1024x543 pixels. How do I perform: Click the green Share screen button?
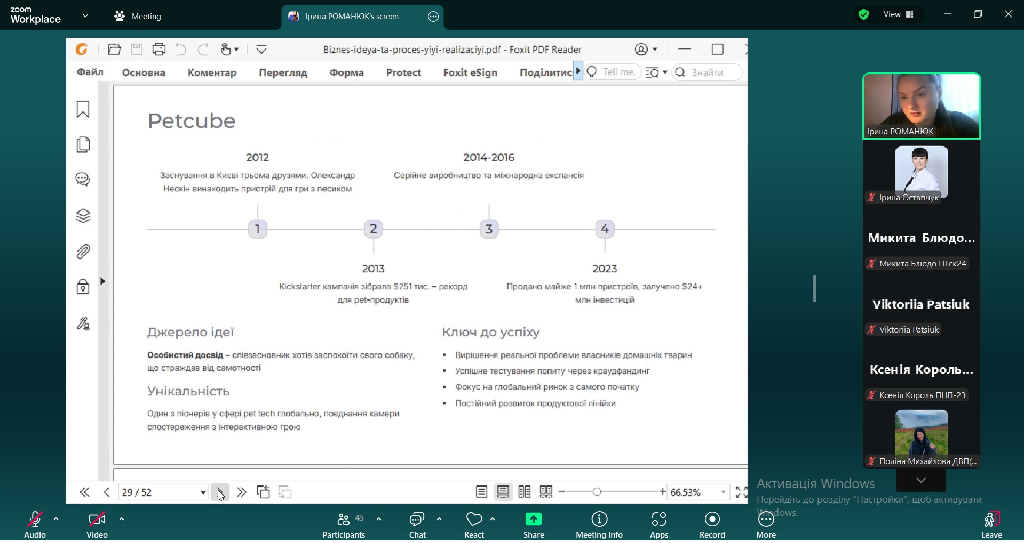point(533,524)
